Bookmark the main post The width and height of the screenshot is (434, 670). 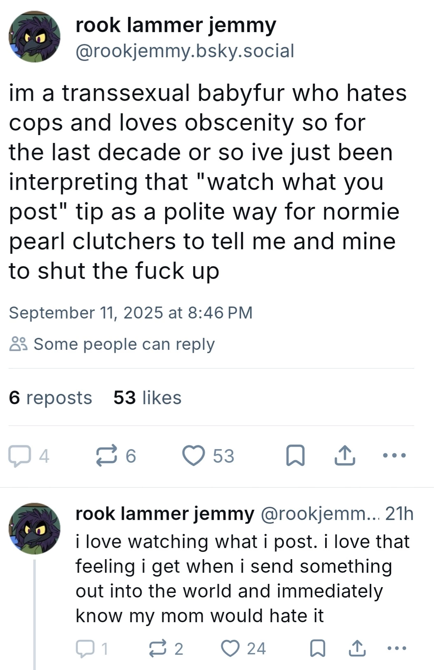(x=296, y=456)
